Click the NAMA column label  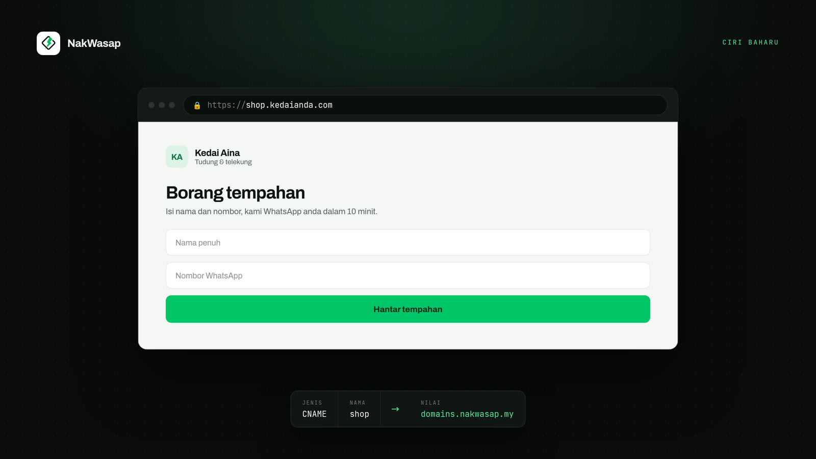point(358,403)
